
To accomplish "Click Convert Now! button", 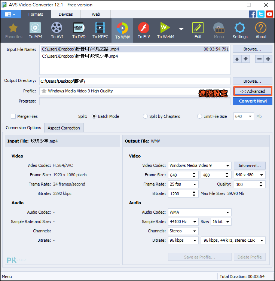I will tap(253, 101).
